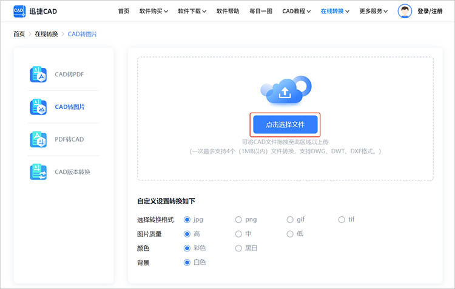Expand the CAD教程 dropdown menu
Image resolution: width=455 pixels, height=289 pixels.
pos(297,12)
